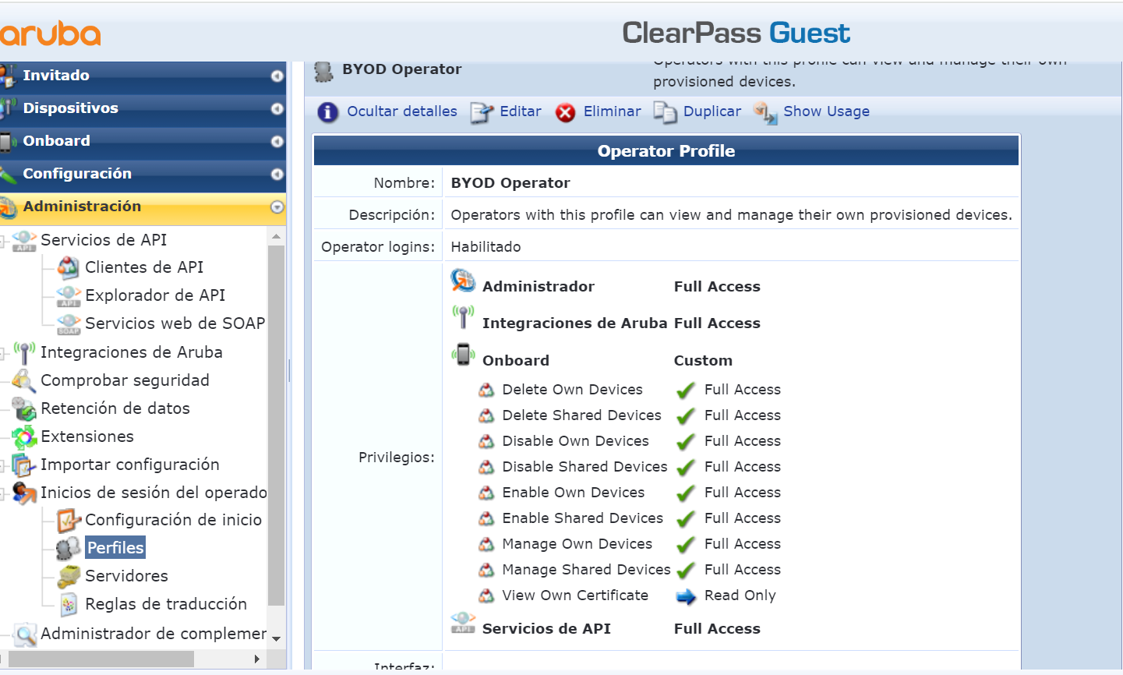
Task: Click the red Eliminar icon
Action: coord(566,113)
